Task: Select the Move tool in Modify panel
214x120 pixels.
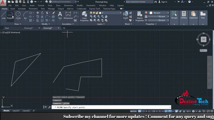Action: click(38, 13)
